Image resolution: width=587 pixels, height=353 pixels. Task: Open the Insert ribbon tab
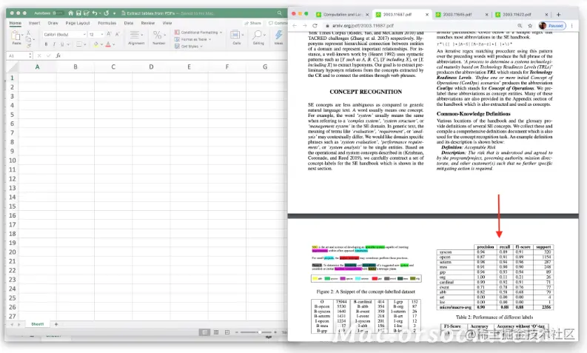point(35,23)
